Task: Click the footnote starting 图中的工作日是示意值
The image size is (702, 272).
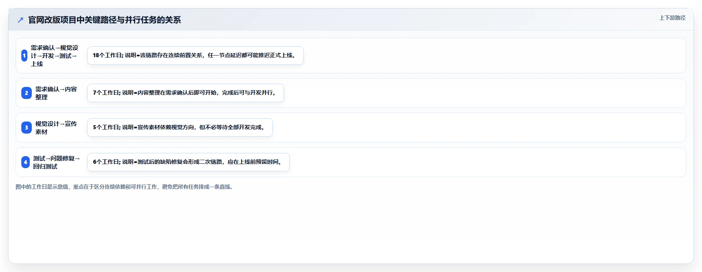Action: 125,187
